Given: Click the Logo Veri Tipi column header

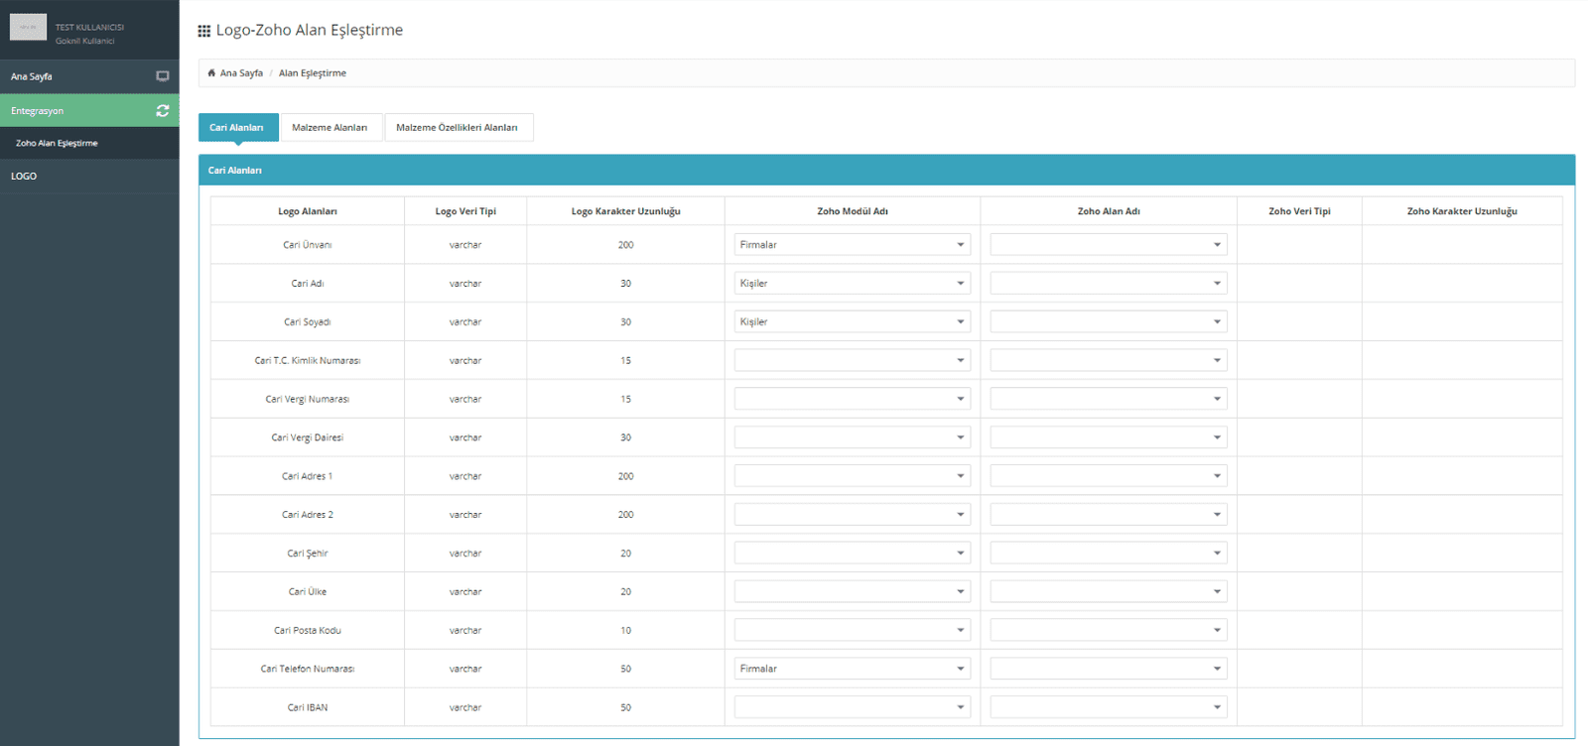Looking at the screenshot, I should 465,211.
